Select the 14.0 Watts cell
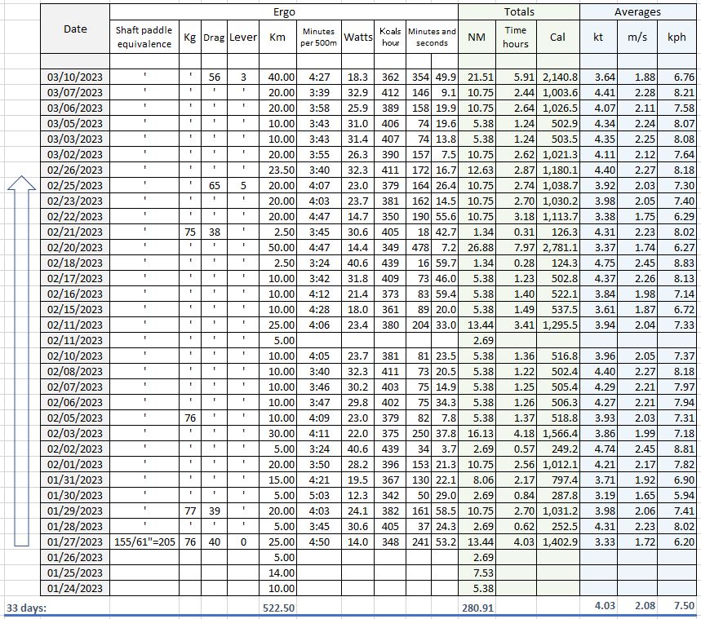 click(357, 542)
